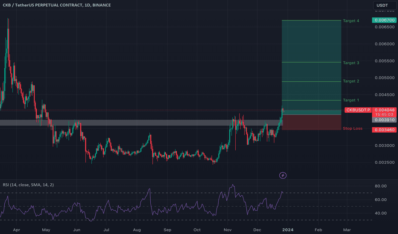The height and width of the screenshot is (234, 398).
Task: Click the 0.003000 price axis value
Action: (x=384, y=146)
